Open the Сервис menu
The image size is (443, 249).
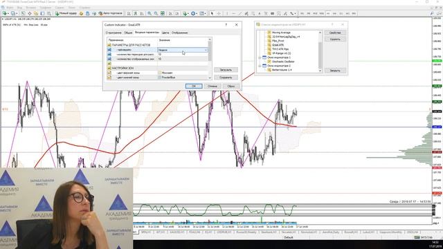pyautogui.click(x=60, y=8)
